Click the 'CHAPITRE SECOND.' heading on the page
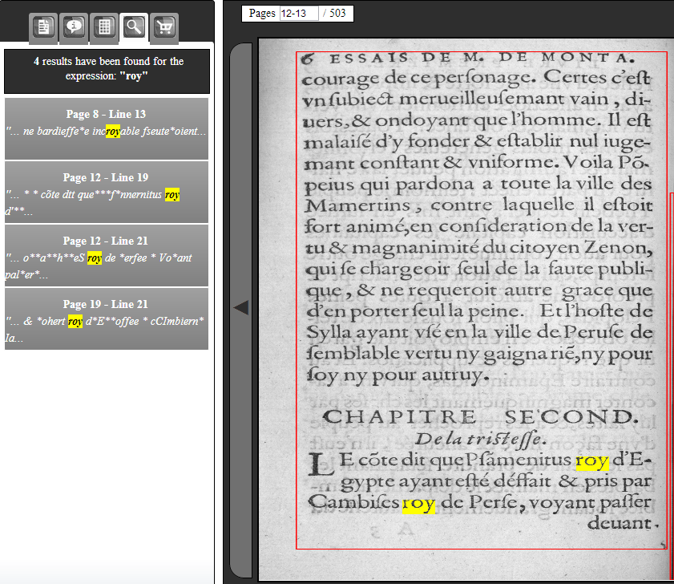Screen dimensions: 674x584 pyautogui.click(x=481, y=417)
